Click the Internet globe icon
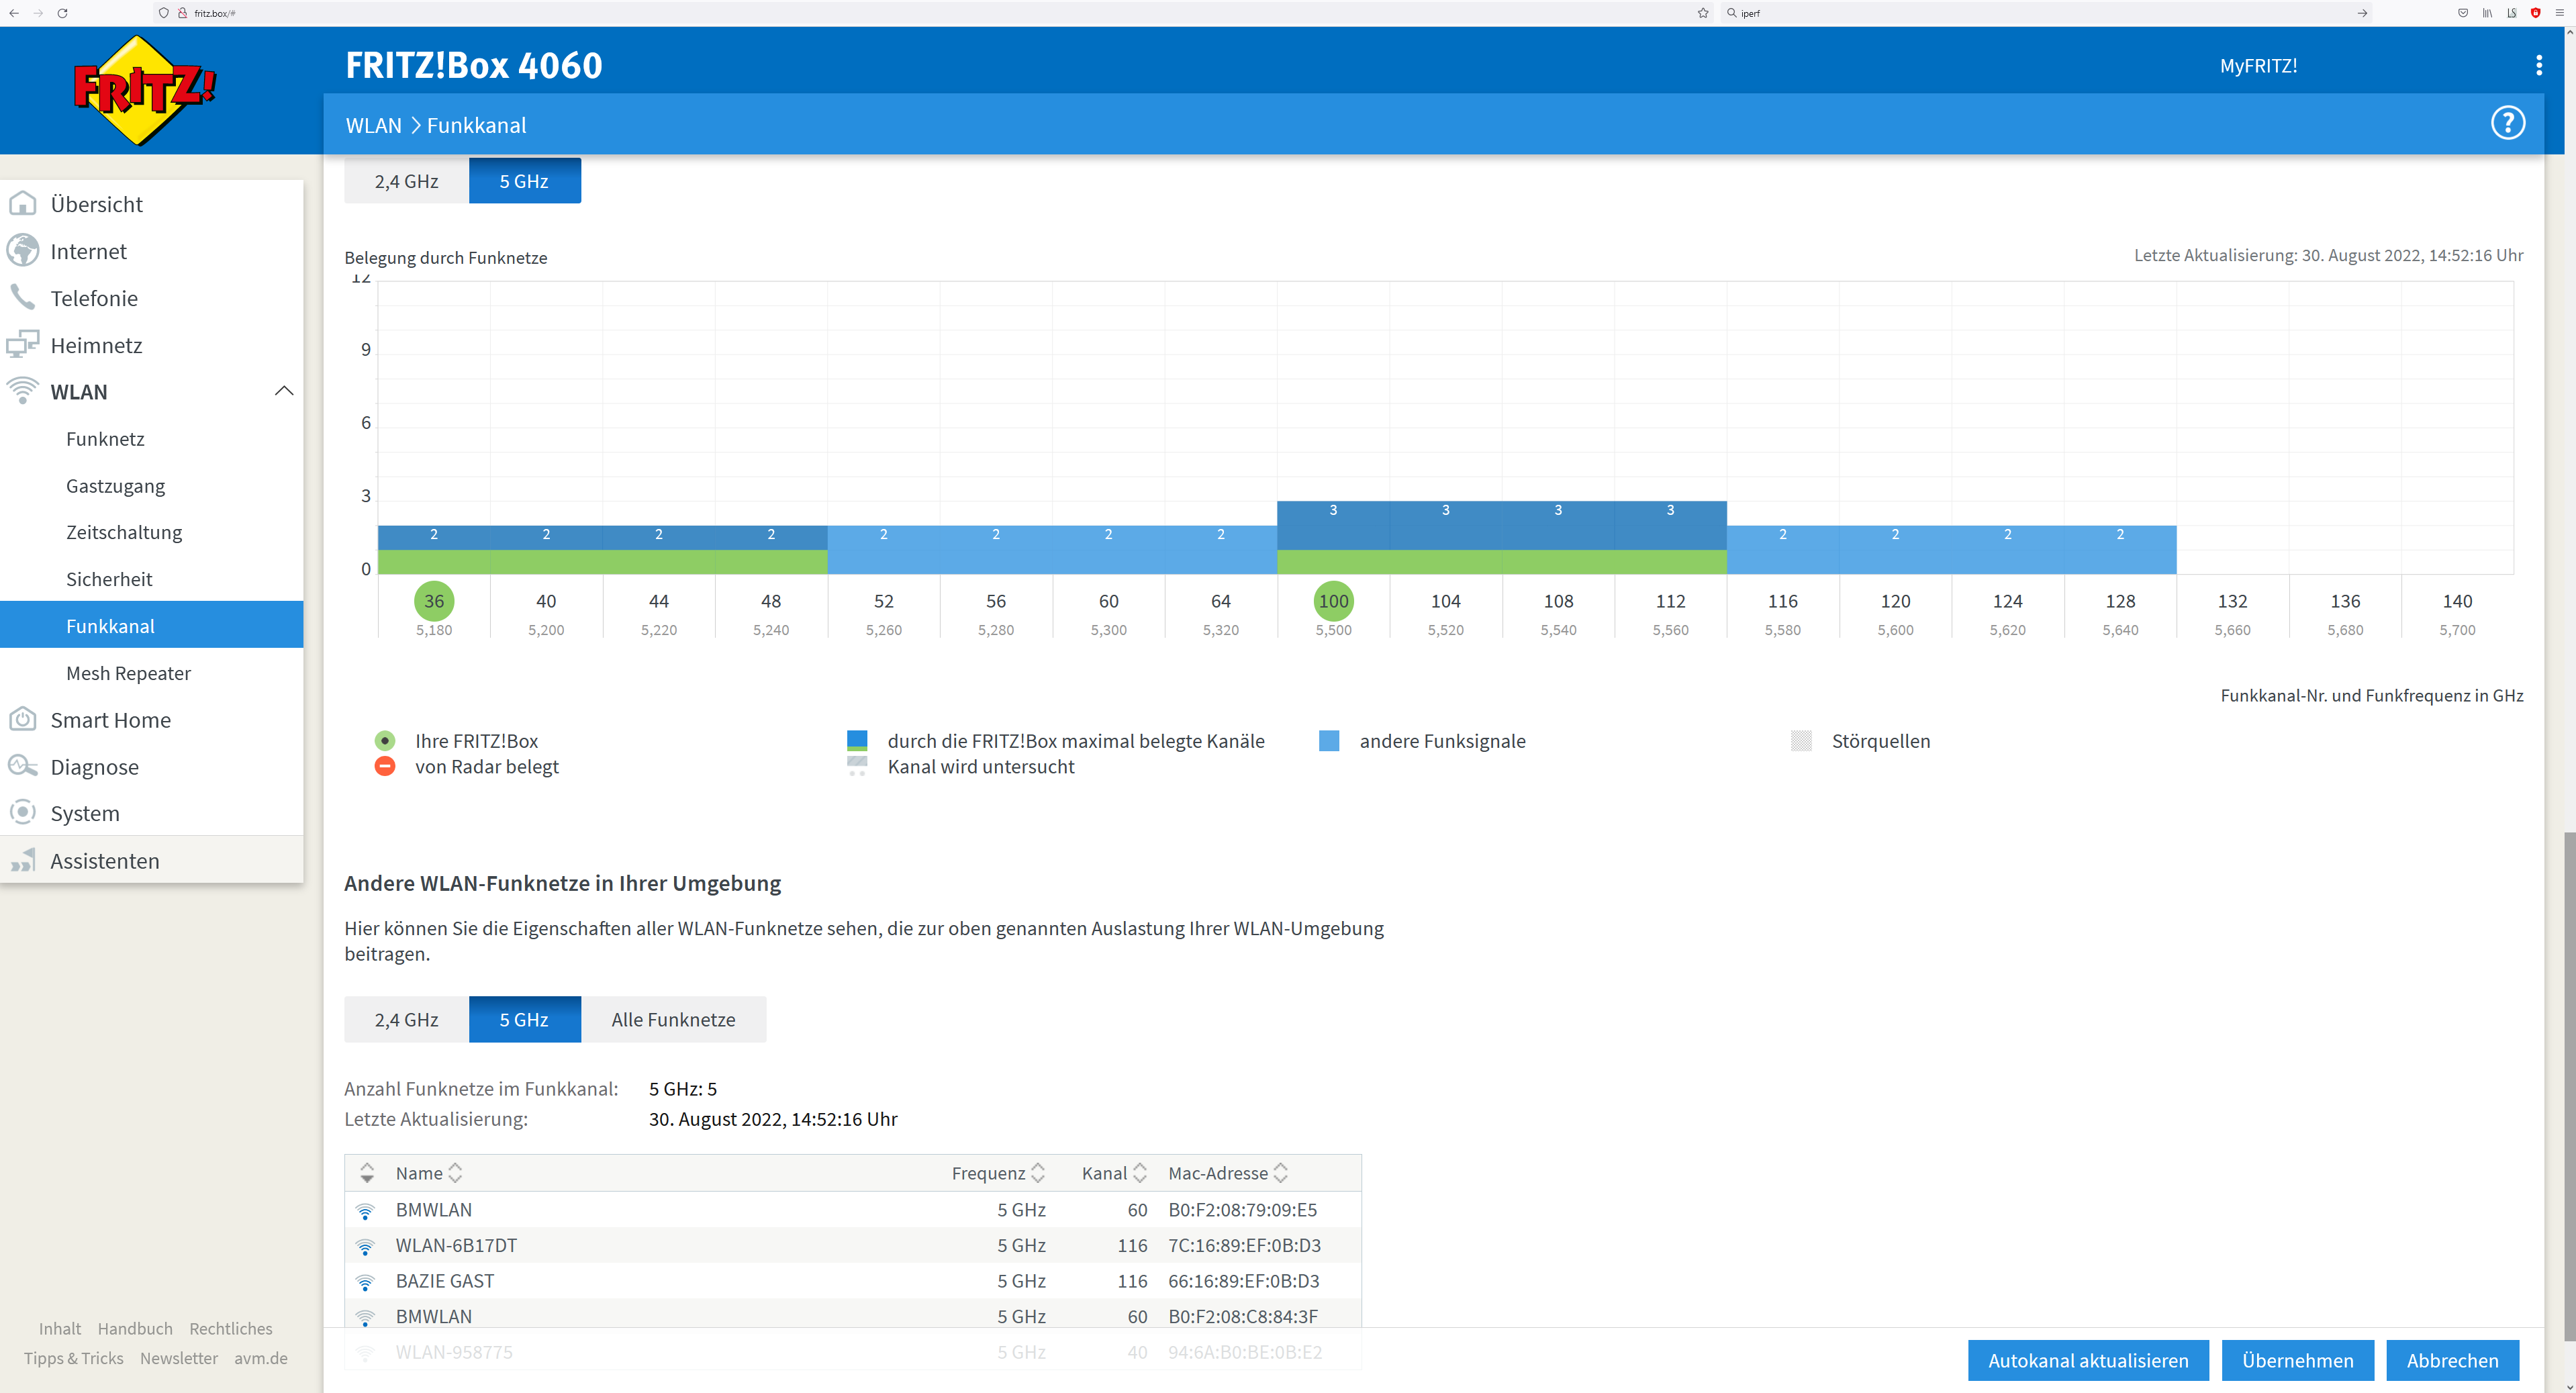Viewport: 2576px width, 1393px height. coord(22,251)
